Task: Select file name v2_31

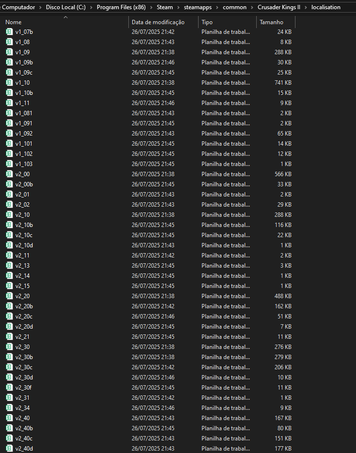Action: 22,397
